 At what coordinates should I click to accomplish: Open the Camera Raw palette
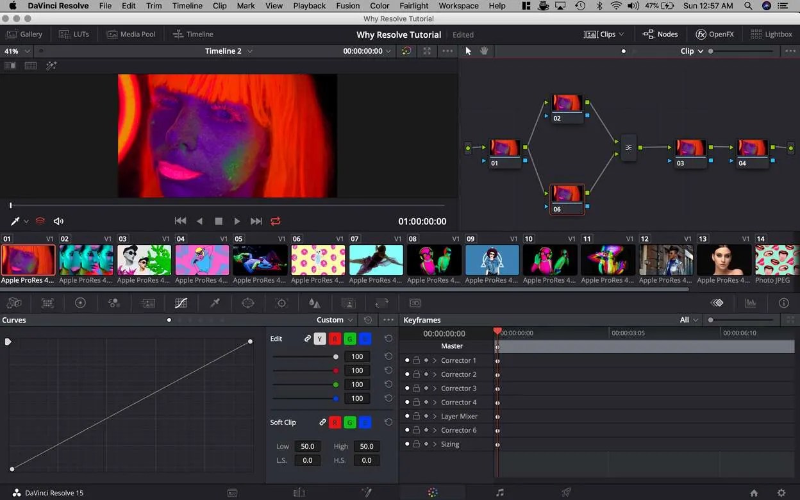click(x=13, y=303)
